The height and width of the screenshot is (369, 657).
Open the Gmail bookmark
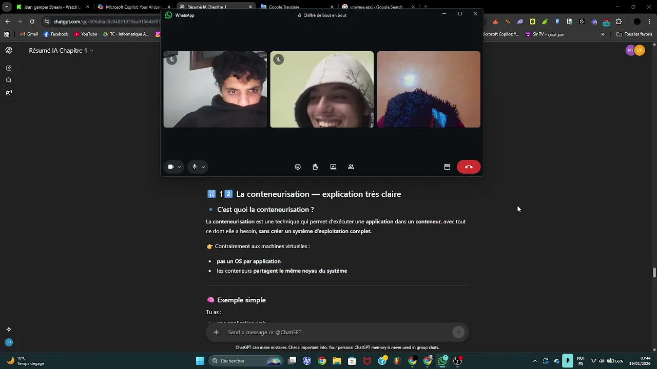[28, 34]
